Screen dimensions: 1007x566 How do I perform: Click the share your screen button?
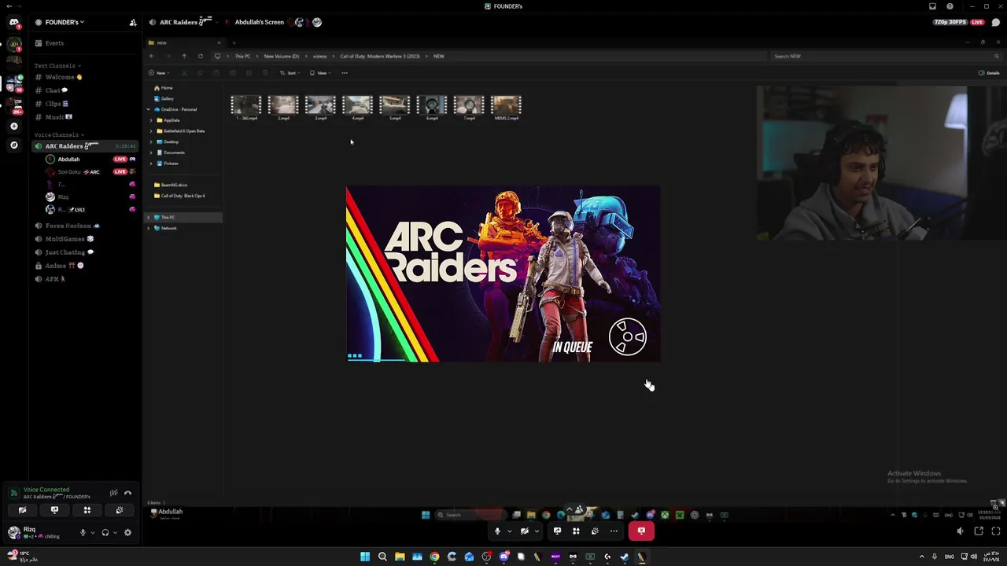point(54,510)
